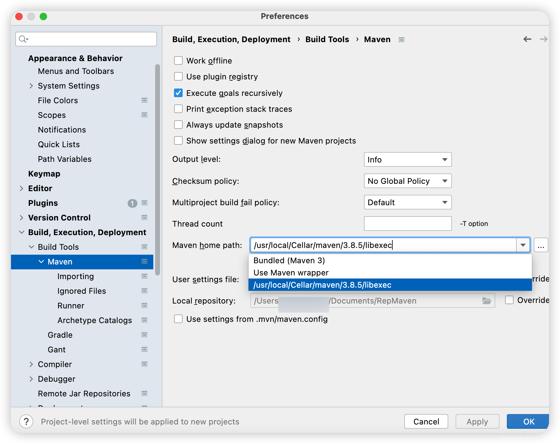Click project-level icon beside Gant
Screen dimensions: 560x444
tap(144, 349)
